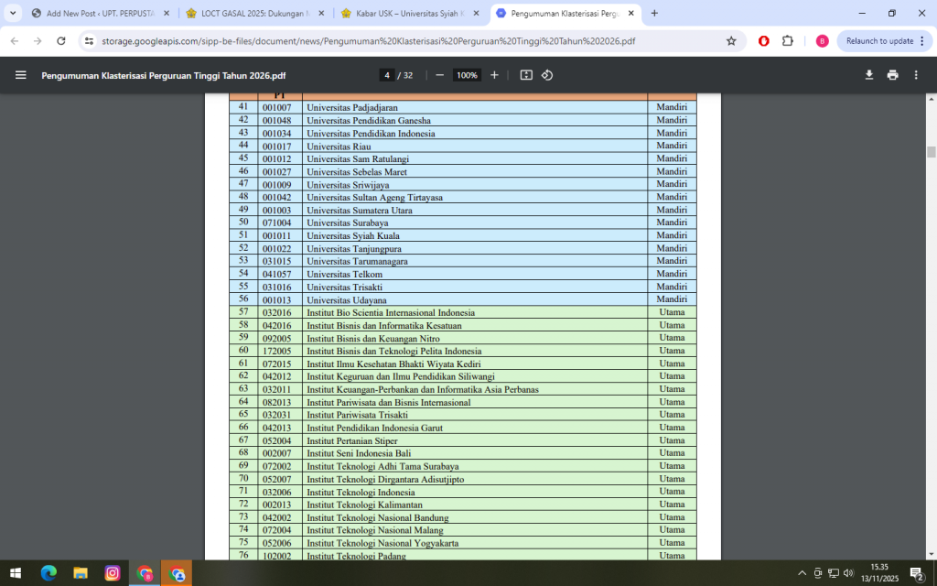This screenshot has width=937, height=586.
Task: Switch to LOCT GASAL 2025 tab
Action: click(254, 14)
